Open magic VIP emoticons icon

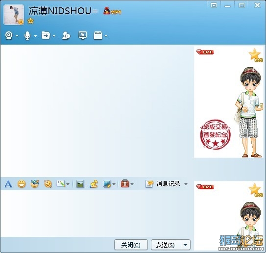pyautogui.click(x=35, y=184)
